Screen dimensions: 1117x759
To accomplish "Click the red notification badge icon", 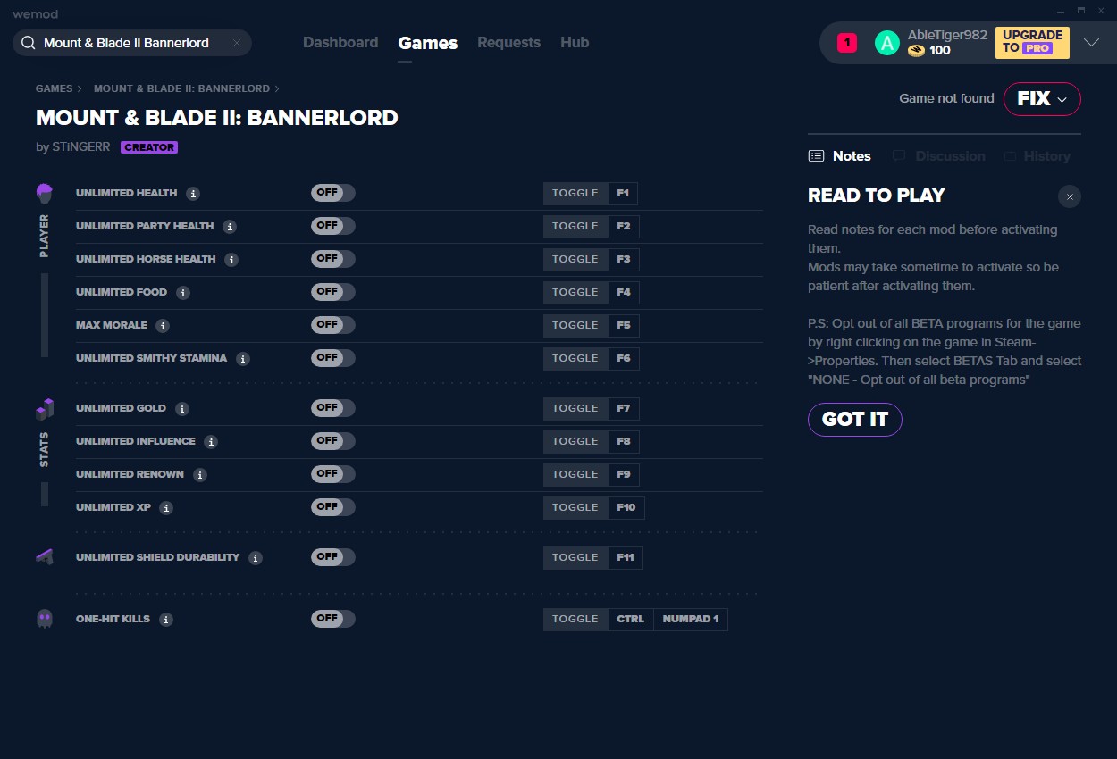I will [846, 43].
